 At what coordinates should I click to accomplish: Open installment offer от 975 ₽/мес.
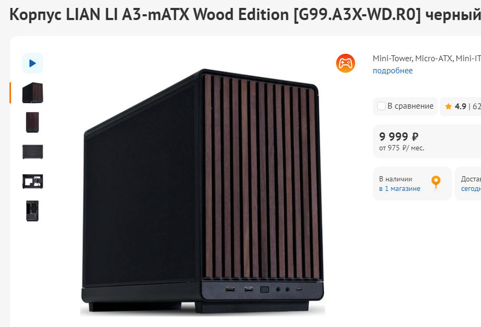tap(401, 148)
